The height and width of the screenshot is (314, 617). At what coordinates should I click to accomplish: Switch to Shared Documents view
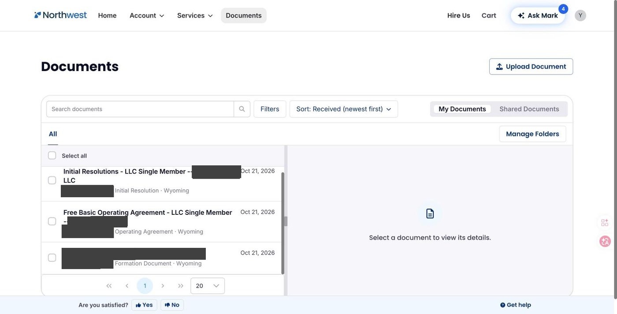(x=529, y=109)
